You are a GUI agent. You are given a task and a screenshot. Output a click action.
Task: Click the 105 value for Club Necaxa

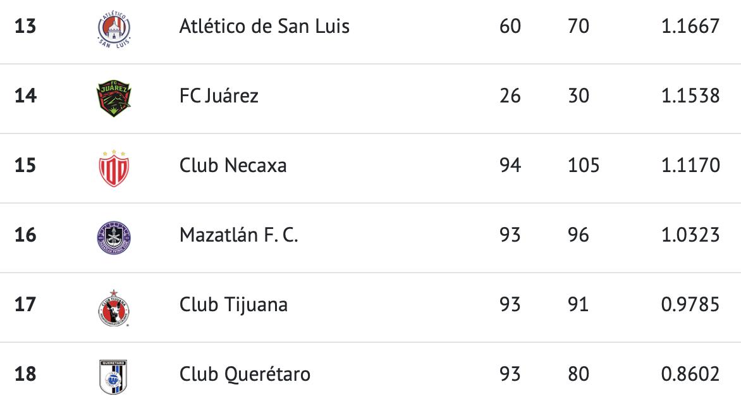[x=583, y=166]
